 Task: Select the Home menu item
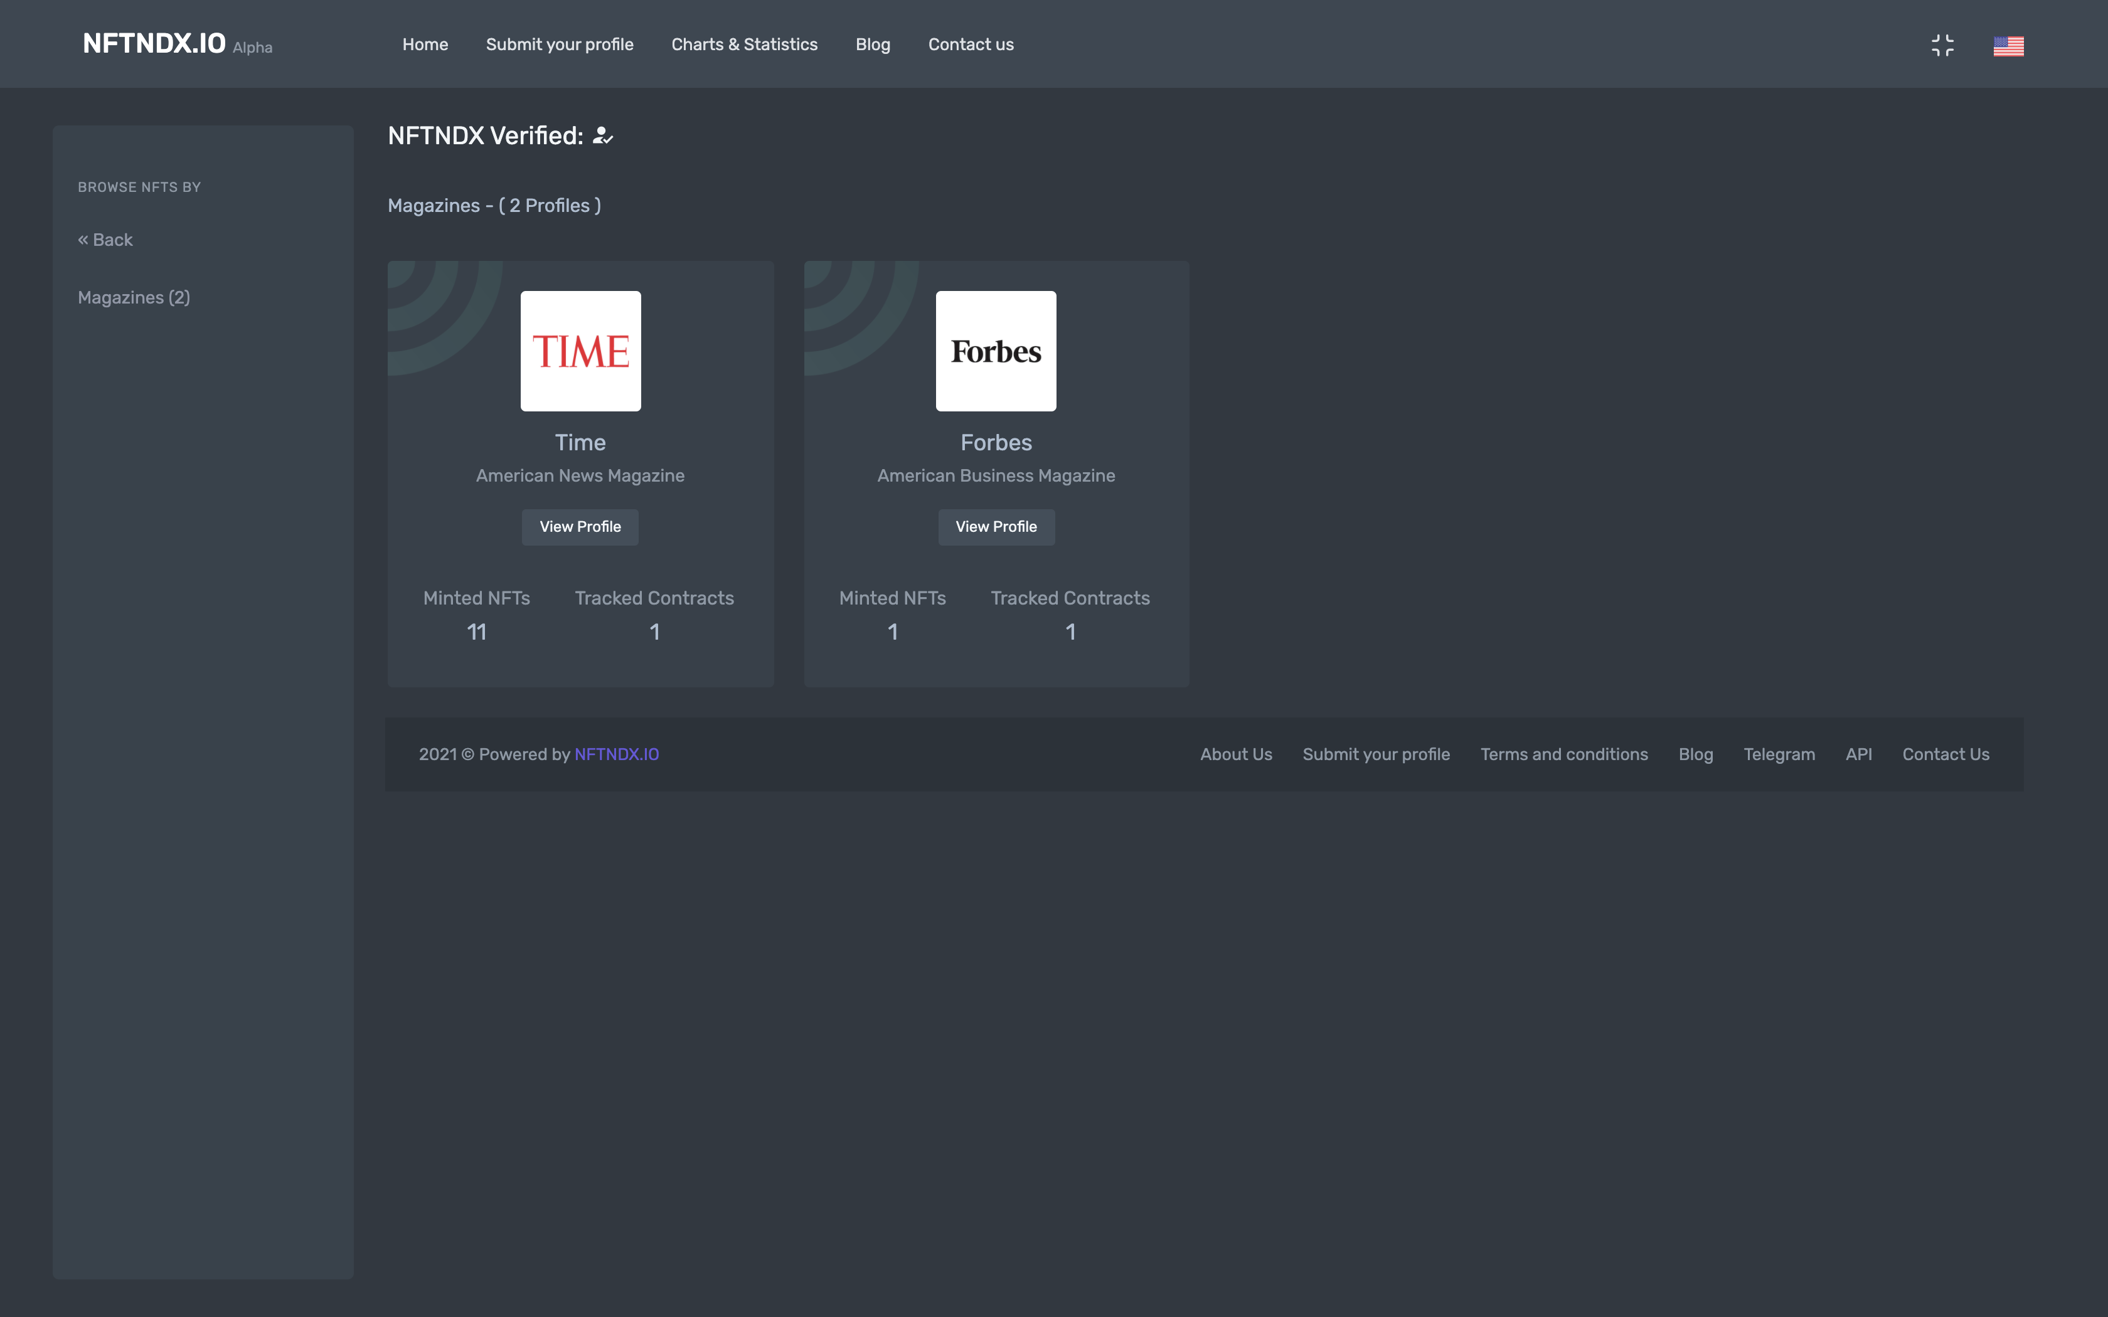point(425,45)
